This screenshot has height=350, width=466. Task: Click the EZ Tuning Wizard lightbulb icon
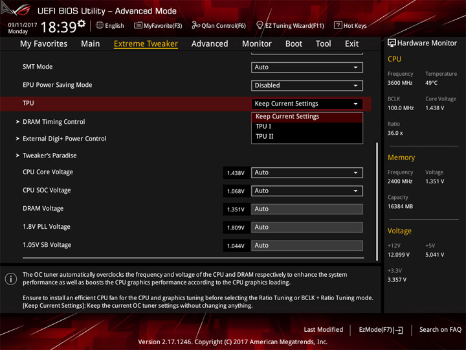pos(260,25)
